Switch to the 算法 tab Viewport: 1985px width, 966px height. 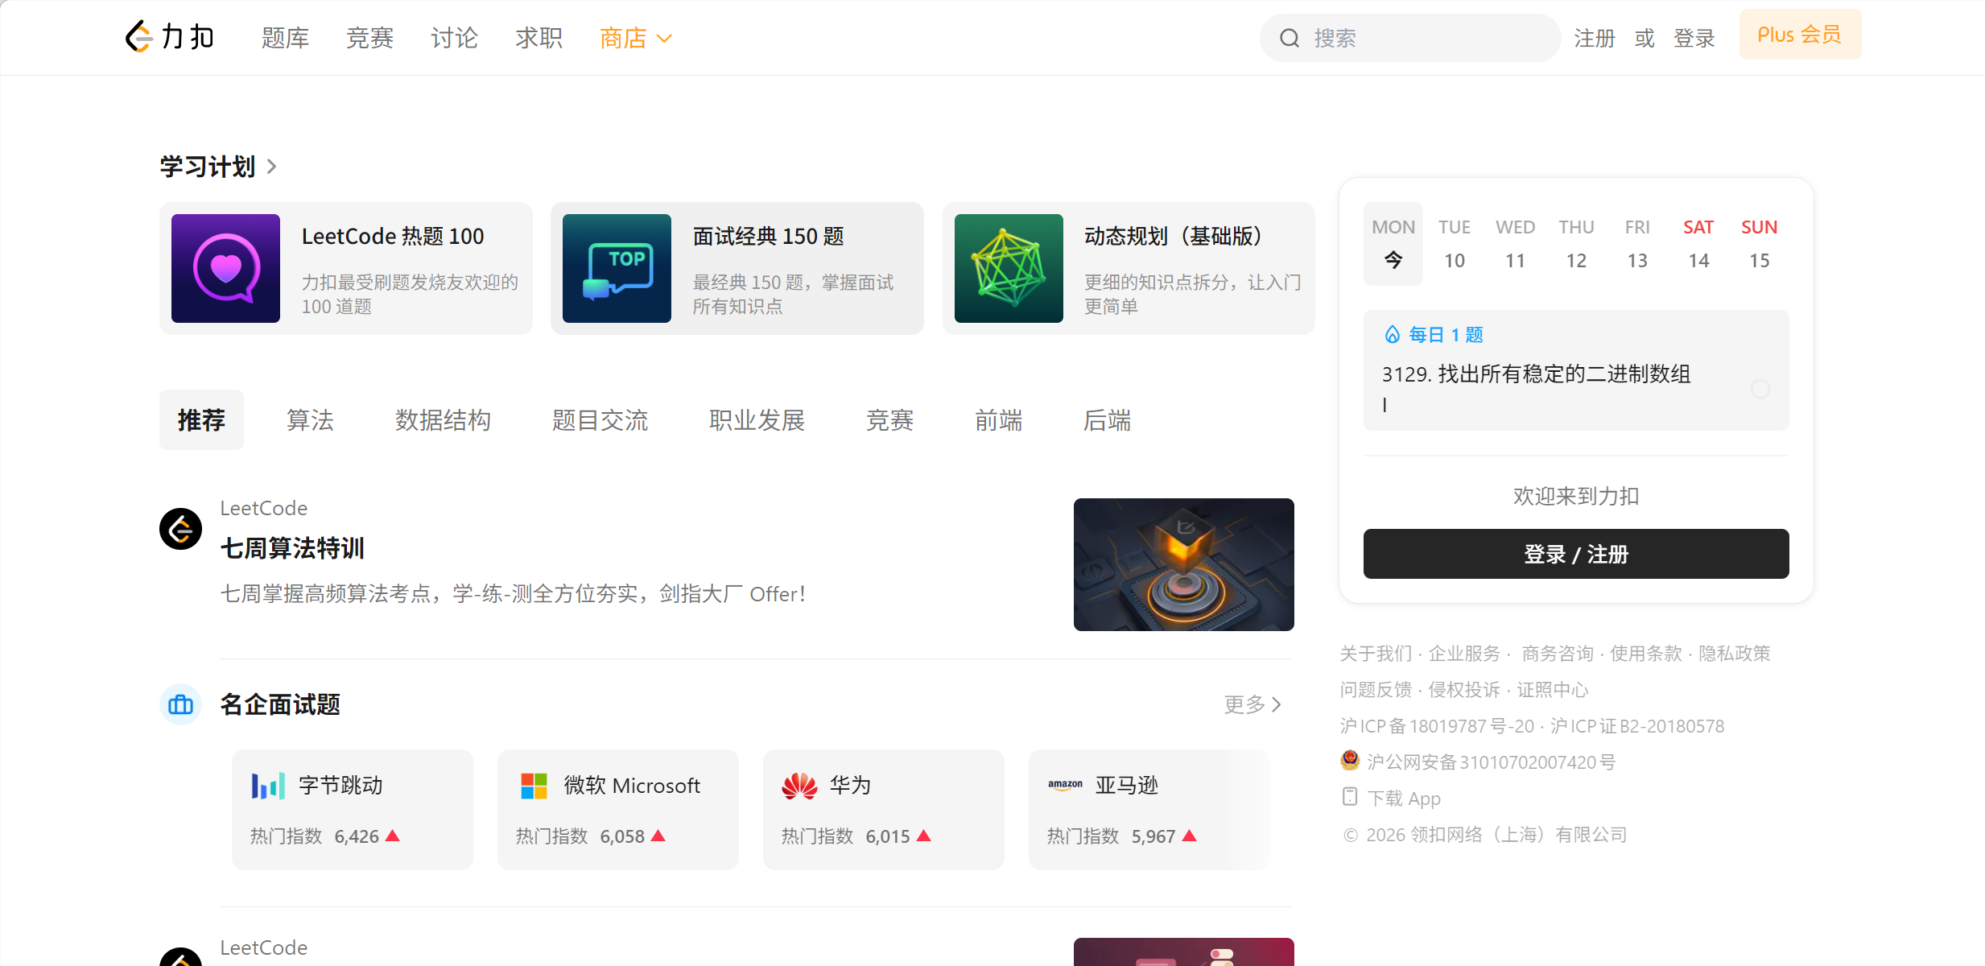(x=310, y=420)
